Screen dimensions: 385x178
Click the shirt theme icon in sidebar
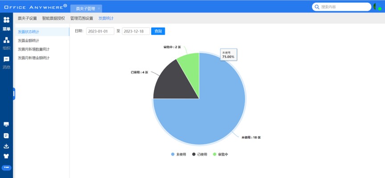(x=6, y=156)
